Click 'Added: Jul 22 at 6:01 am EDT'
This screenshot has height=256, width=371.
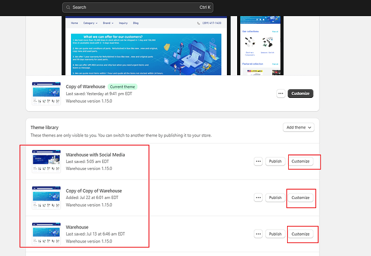(92, 197)
